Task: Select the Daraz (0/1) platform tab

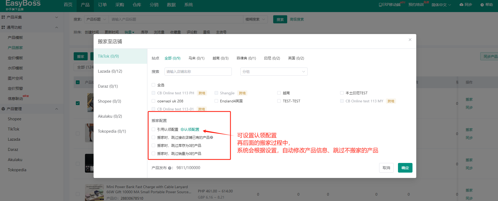Action: (120, 86)
